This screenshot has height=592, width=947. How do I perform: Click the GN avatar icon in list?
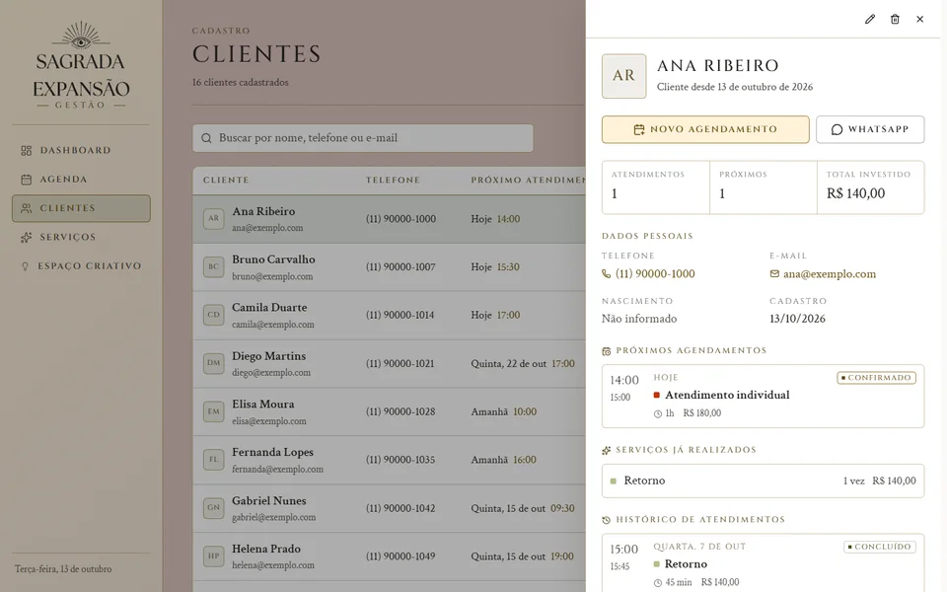coord(214,508)
